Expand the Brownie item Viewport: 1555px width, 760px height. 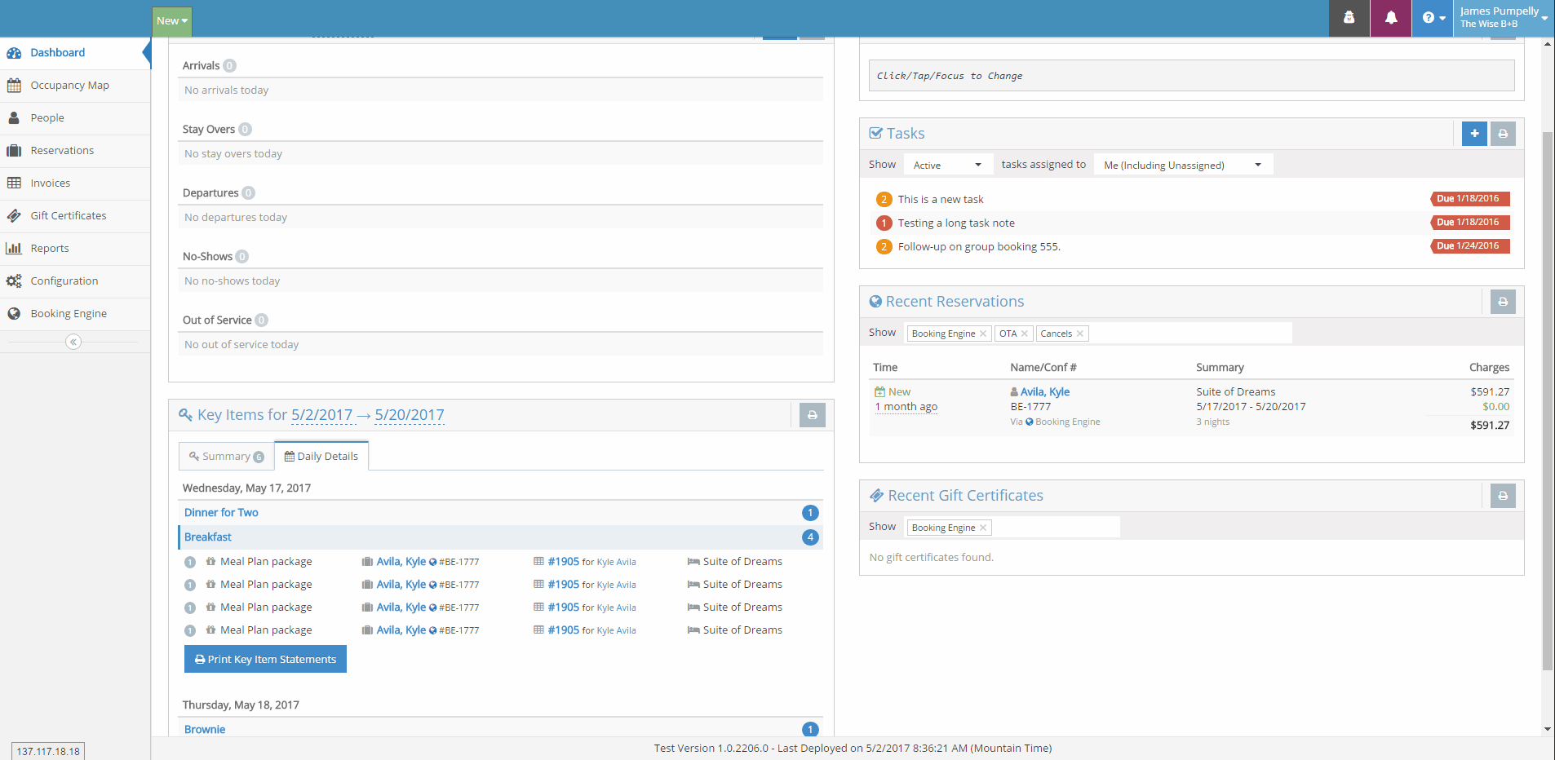point(205,730)
